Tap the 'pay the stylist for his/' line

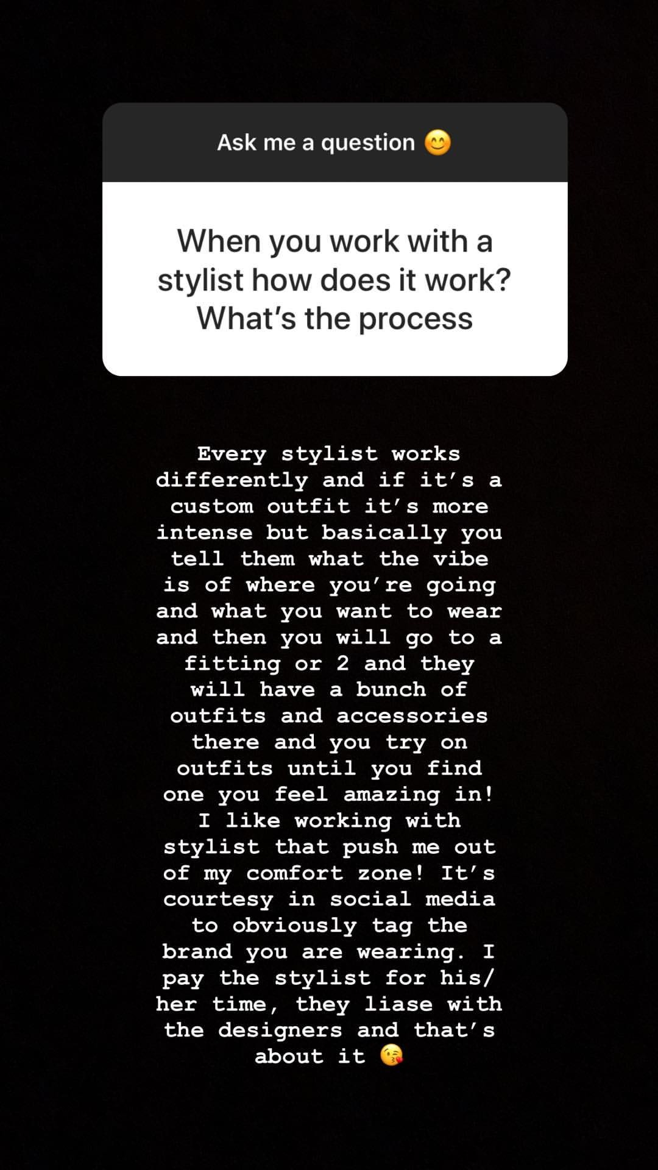329,978
